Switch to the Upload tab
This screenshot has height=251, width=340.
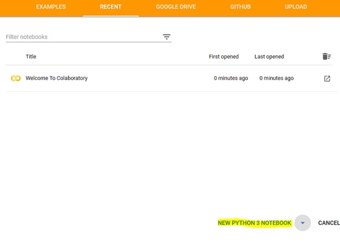point(296,7)
